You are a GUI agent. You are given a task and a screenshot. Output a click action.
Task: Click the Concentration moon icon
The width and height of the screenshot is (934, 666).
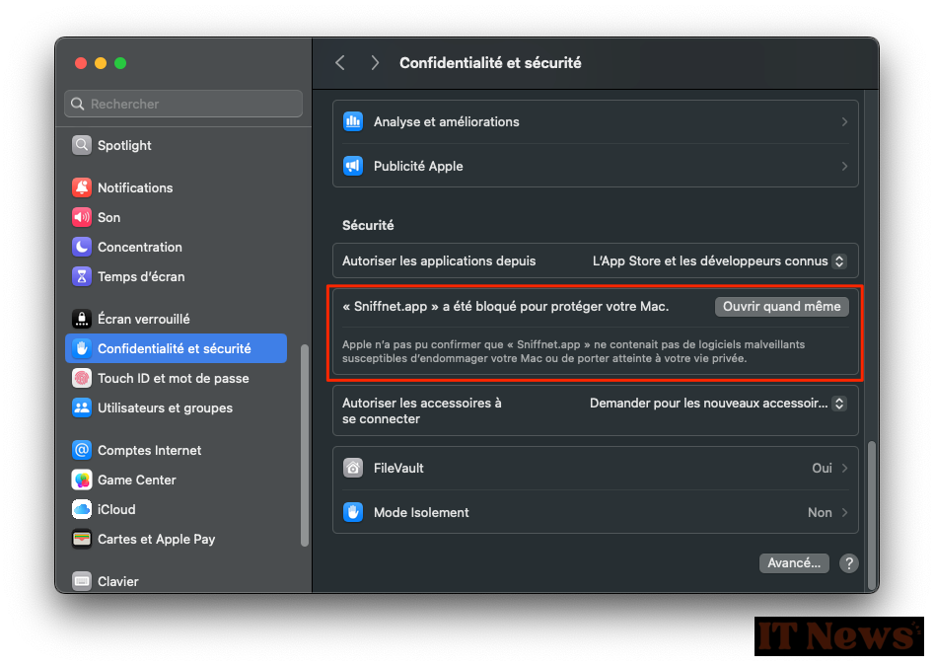pyautogui.click(x=82, y=247)
